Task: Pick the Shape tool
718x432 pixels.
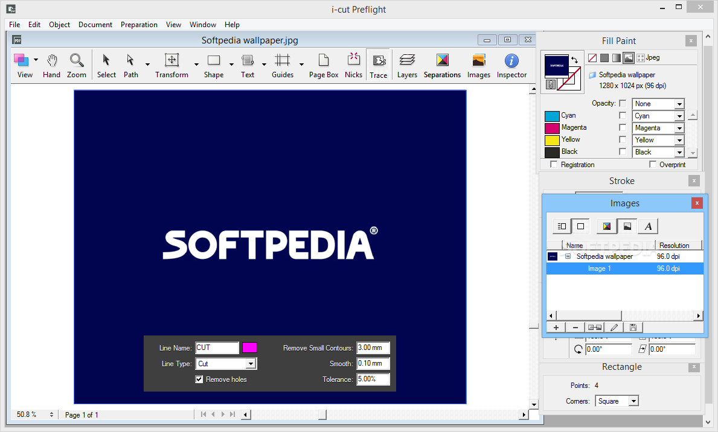Action: [214, 65]
